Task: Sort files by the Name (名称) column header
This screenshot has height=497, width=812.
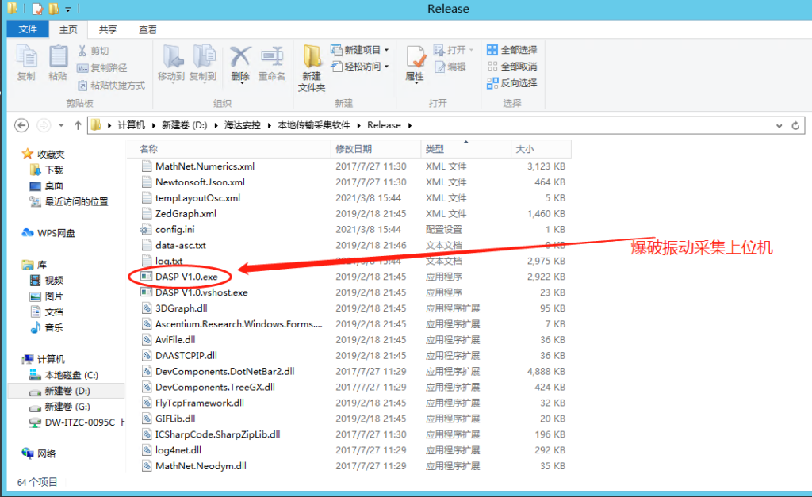Action: click(149, 149)
